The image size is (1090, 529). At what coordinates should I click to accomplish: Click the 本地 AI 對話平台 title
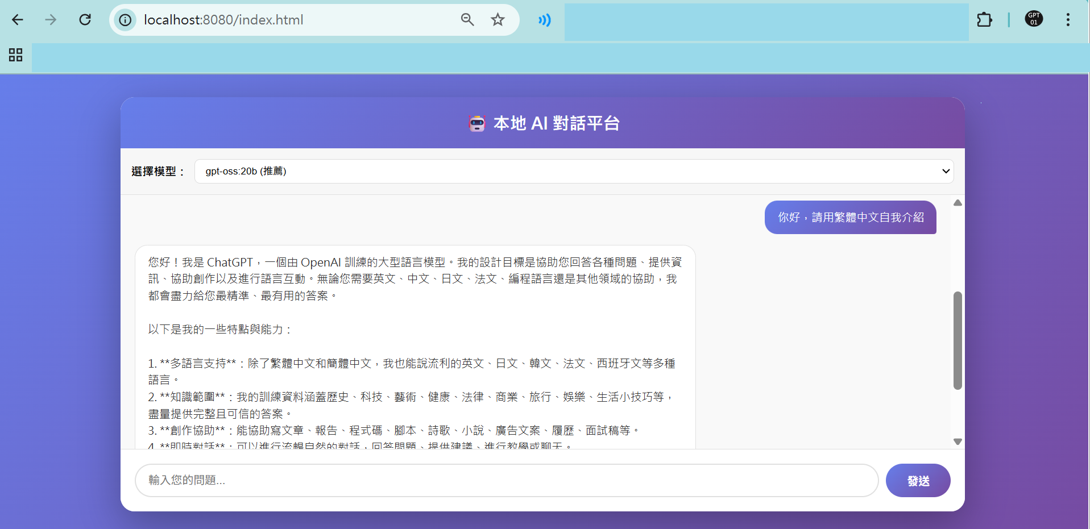pos(556,123)
